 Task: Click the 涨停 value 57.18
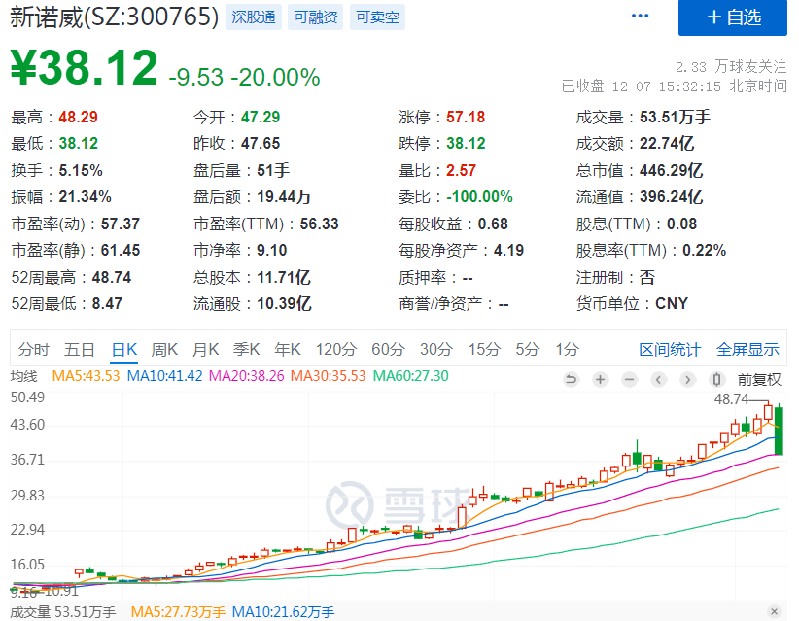click(x=466, y=118)
